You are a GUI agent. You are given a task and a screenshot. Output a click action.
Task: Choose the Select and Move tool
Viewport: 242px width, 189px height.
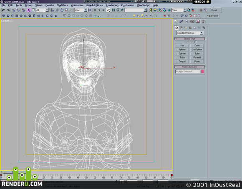(x=58, y=10)
